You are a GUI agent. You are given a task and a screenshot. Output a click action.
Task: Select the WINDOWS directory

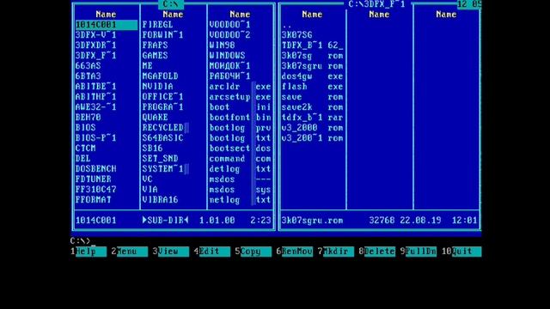tap(227, 55)
